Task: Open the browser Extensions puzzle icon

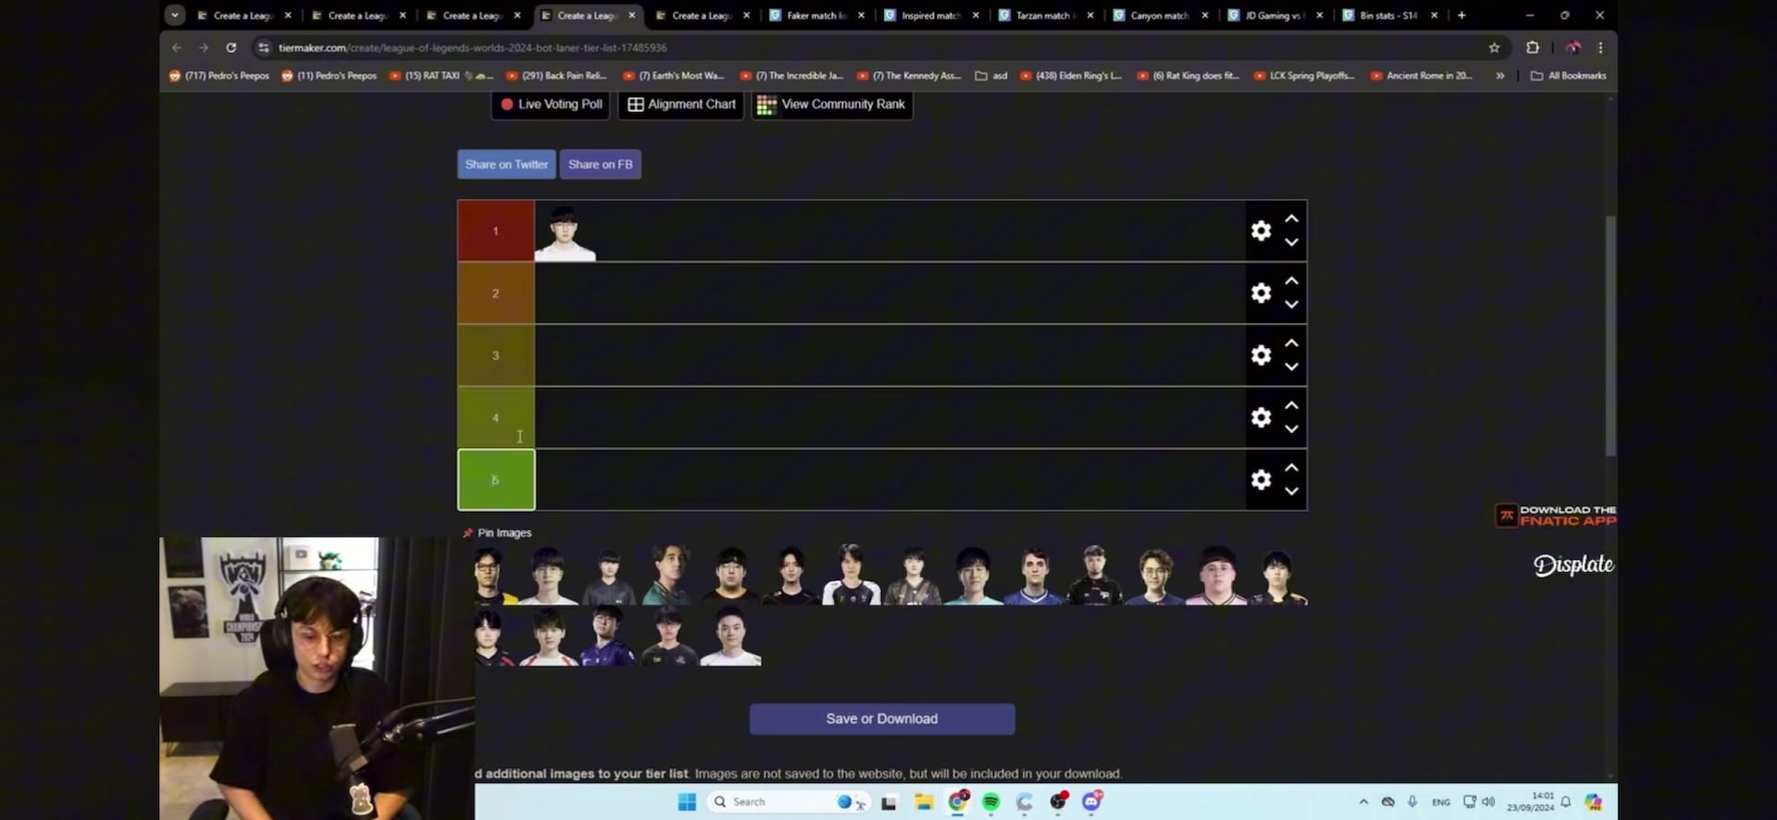Action: 1533,47
